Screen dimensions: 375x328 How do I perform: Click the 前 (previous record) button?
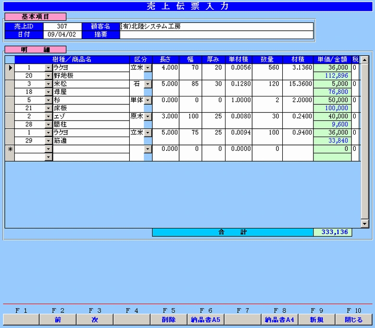[58, 320]
